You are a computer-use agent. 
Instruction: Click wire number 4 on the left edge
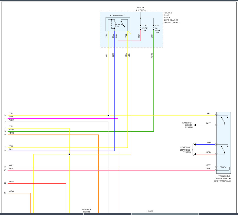pyautogui.click(x=5, y=128)
